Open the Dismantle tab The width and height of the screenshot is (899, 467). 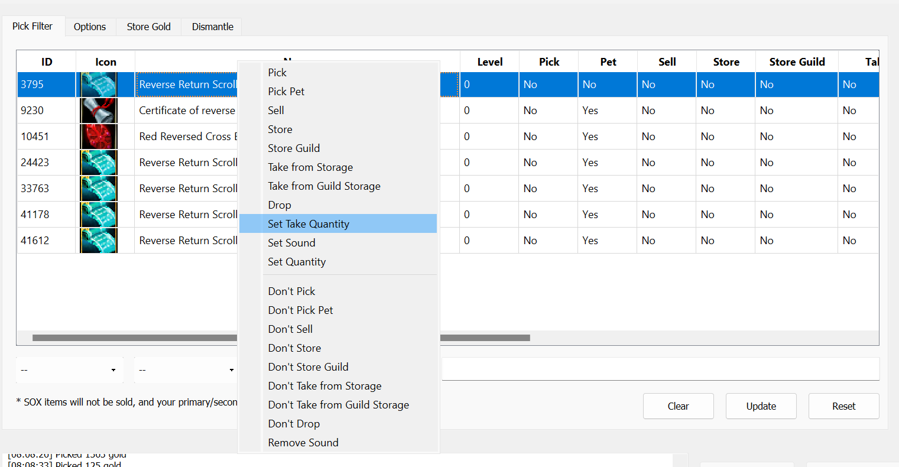[212, 27]
